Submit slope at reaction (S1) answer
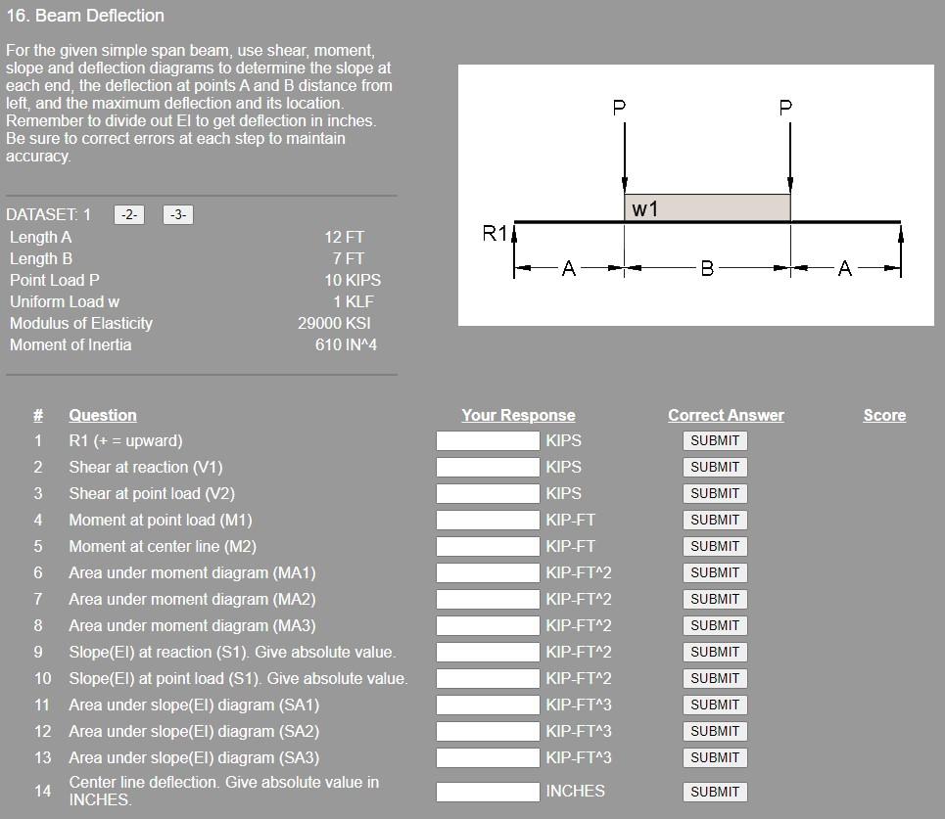945x819 pixels. pos(715,652)
